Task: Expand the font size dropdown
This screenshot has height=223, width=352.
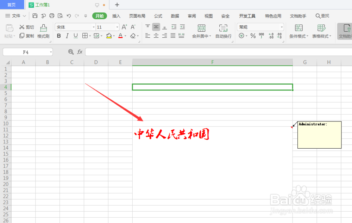Action: click(117, 27)
